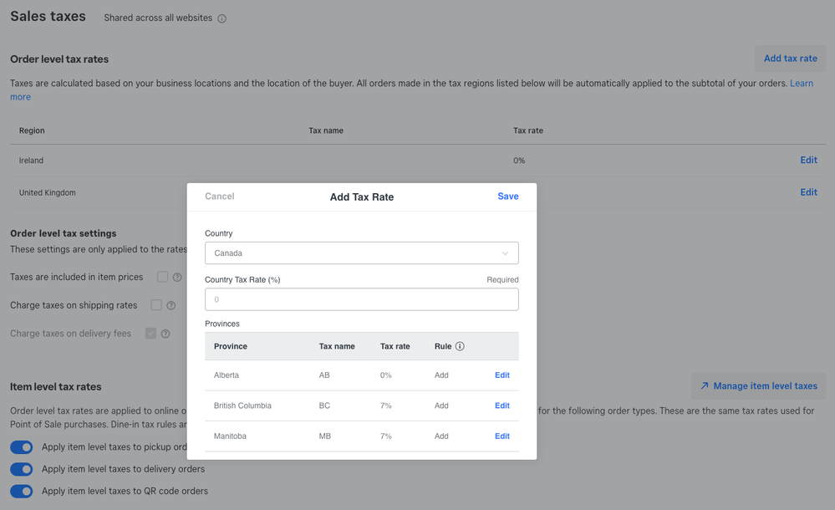This screenshot has width=835, height=510.
Task: Click the Country Tax Rate input field
Action: [361, 299]
